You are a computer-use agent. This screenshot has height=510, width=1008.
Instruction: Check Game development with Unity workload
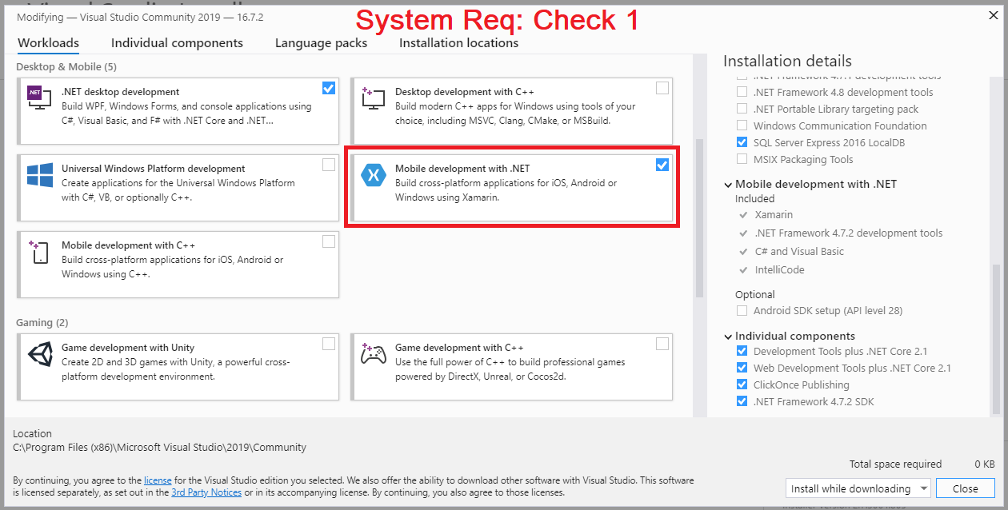(x=329, y=344)
